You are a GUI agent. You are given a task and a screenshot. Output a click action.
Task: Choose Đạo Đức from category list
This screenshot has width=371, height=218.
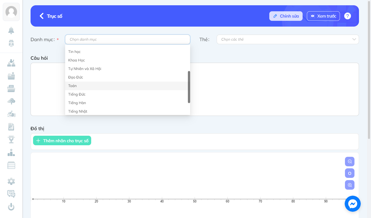127,77
